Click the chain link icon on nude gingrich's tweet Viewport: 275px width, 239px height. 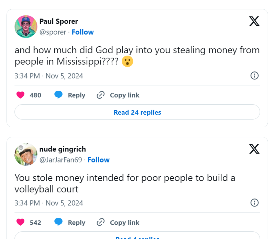(x=101, y=222)
